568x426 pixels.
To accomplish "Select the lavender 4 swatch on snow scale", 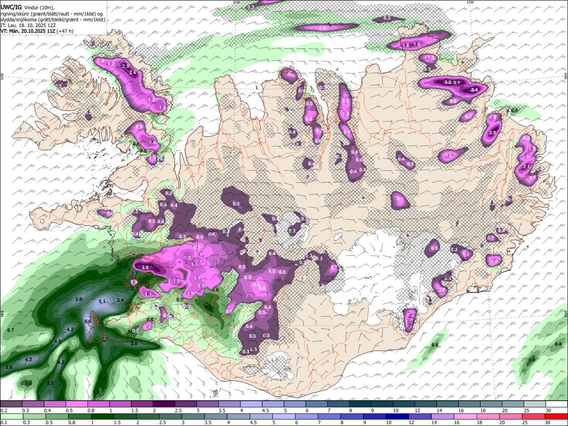I will click(251, 404).
